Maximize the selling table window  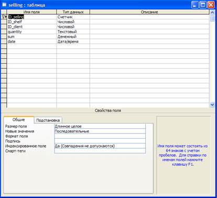tap(203, 5)
